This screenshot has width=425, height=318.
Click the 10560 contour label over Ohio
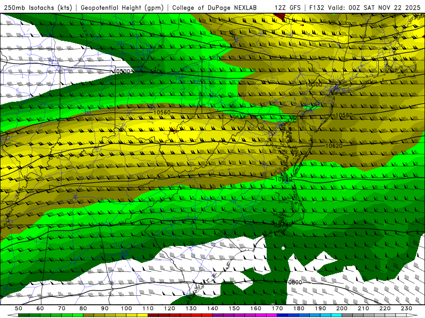pos(162,112)
